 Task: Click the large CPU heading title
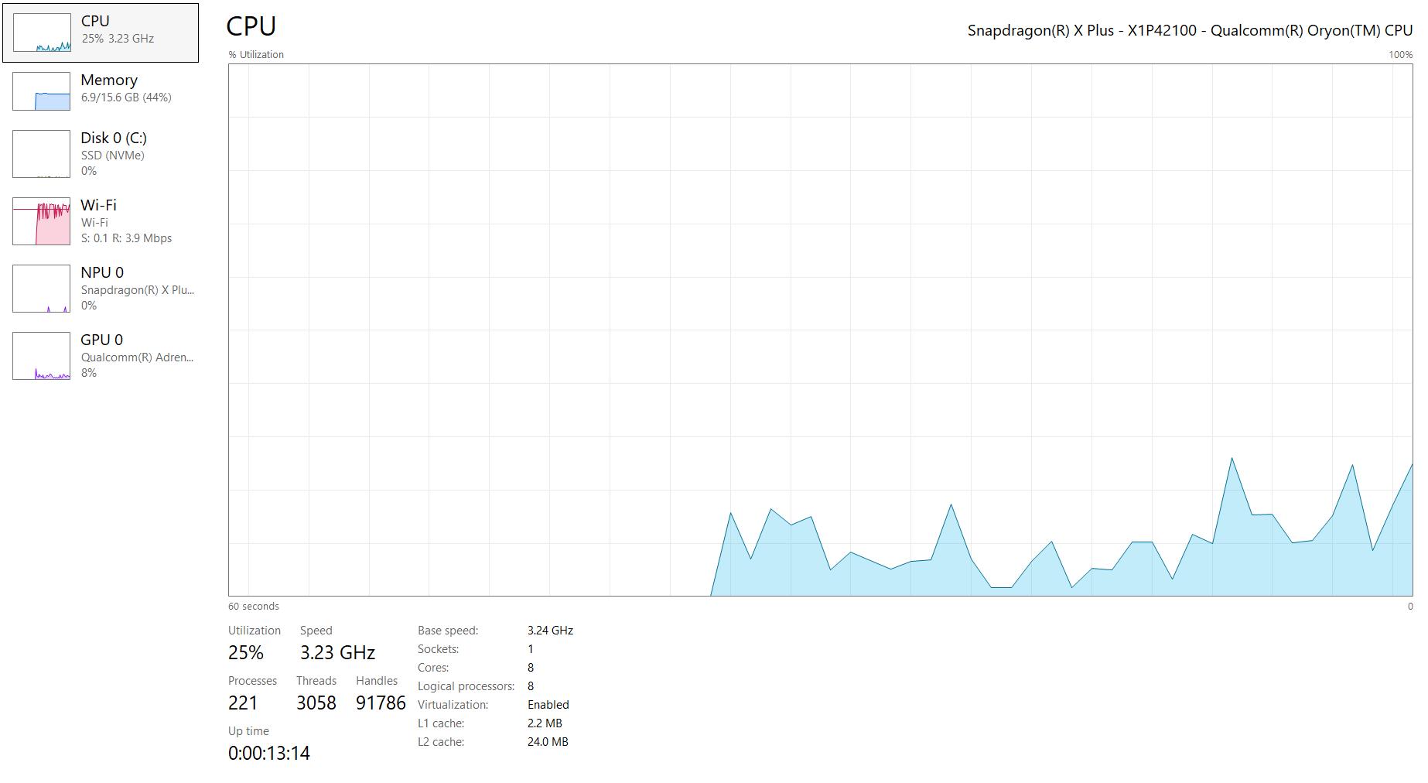251,26
